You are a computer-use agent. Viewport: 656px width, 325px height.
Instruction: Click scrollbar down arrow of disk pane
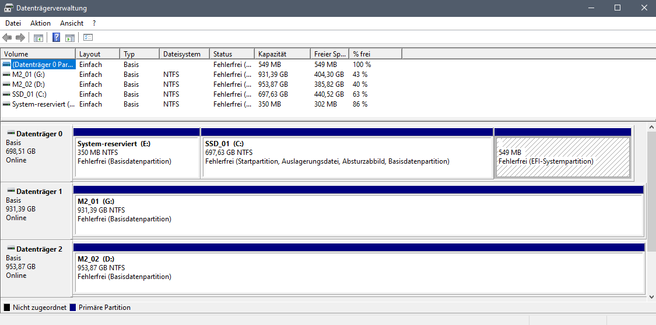tap(651, 296)
